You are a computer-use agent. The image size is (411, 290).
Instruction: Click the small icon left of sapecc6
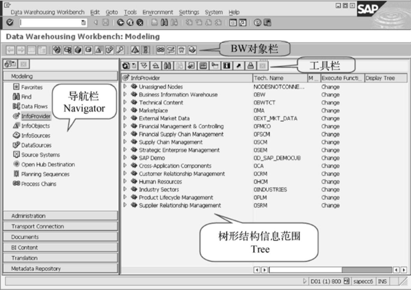coord(346,281)
